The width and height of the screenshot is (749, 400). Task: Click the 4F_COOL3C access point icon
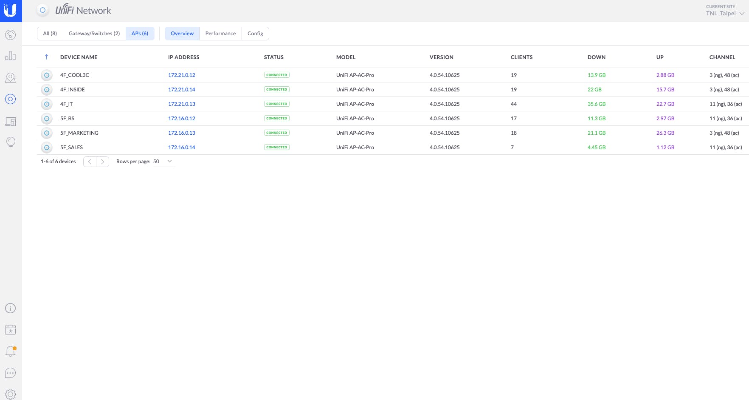click(47, 75)
